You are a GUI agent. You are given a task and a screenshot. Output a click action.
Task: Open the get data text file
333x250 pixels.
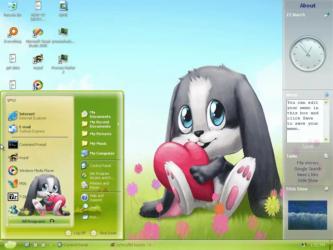13,62
